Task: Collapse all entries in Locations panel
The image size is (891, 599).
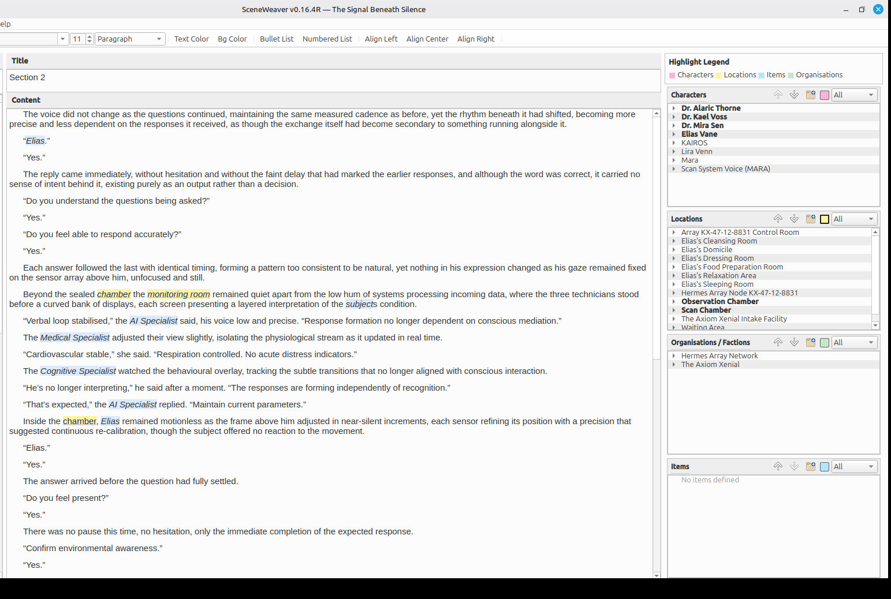Action: coord(778,219)
